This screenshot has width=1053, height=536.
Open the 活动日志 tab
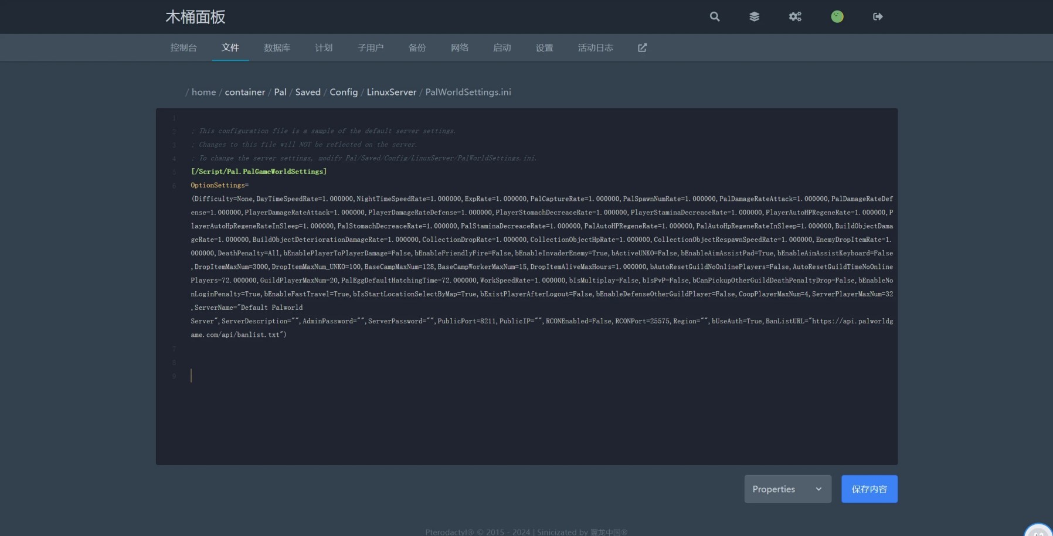595,47
